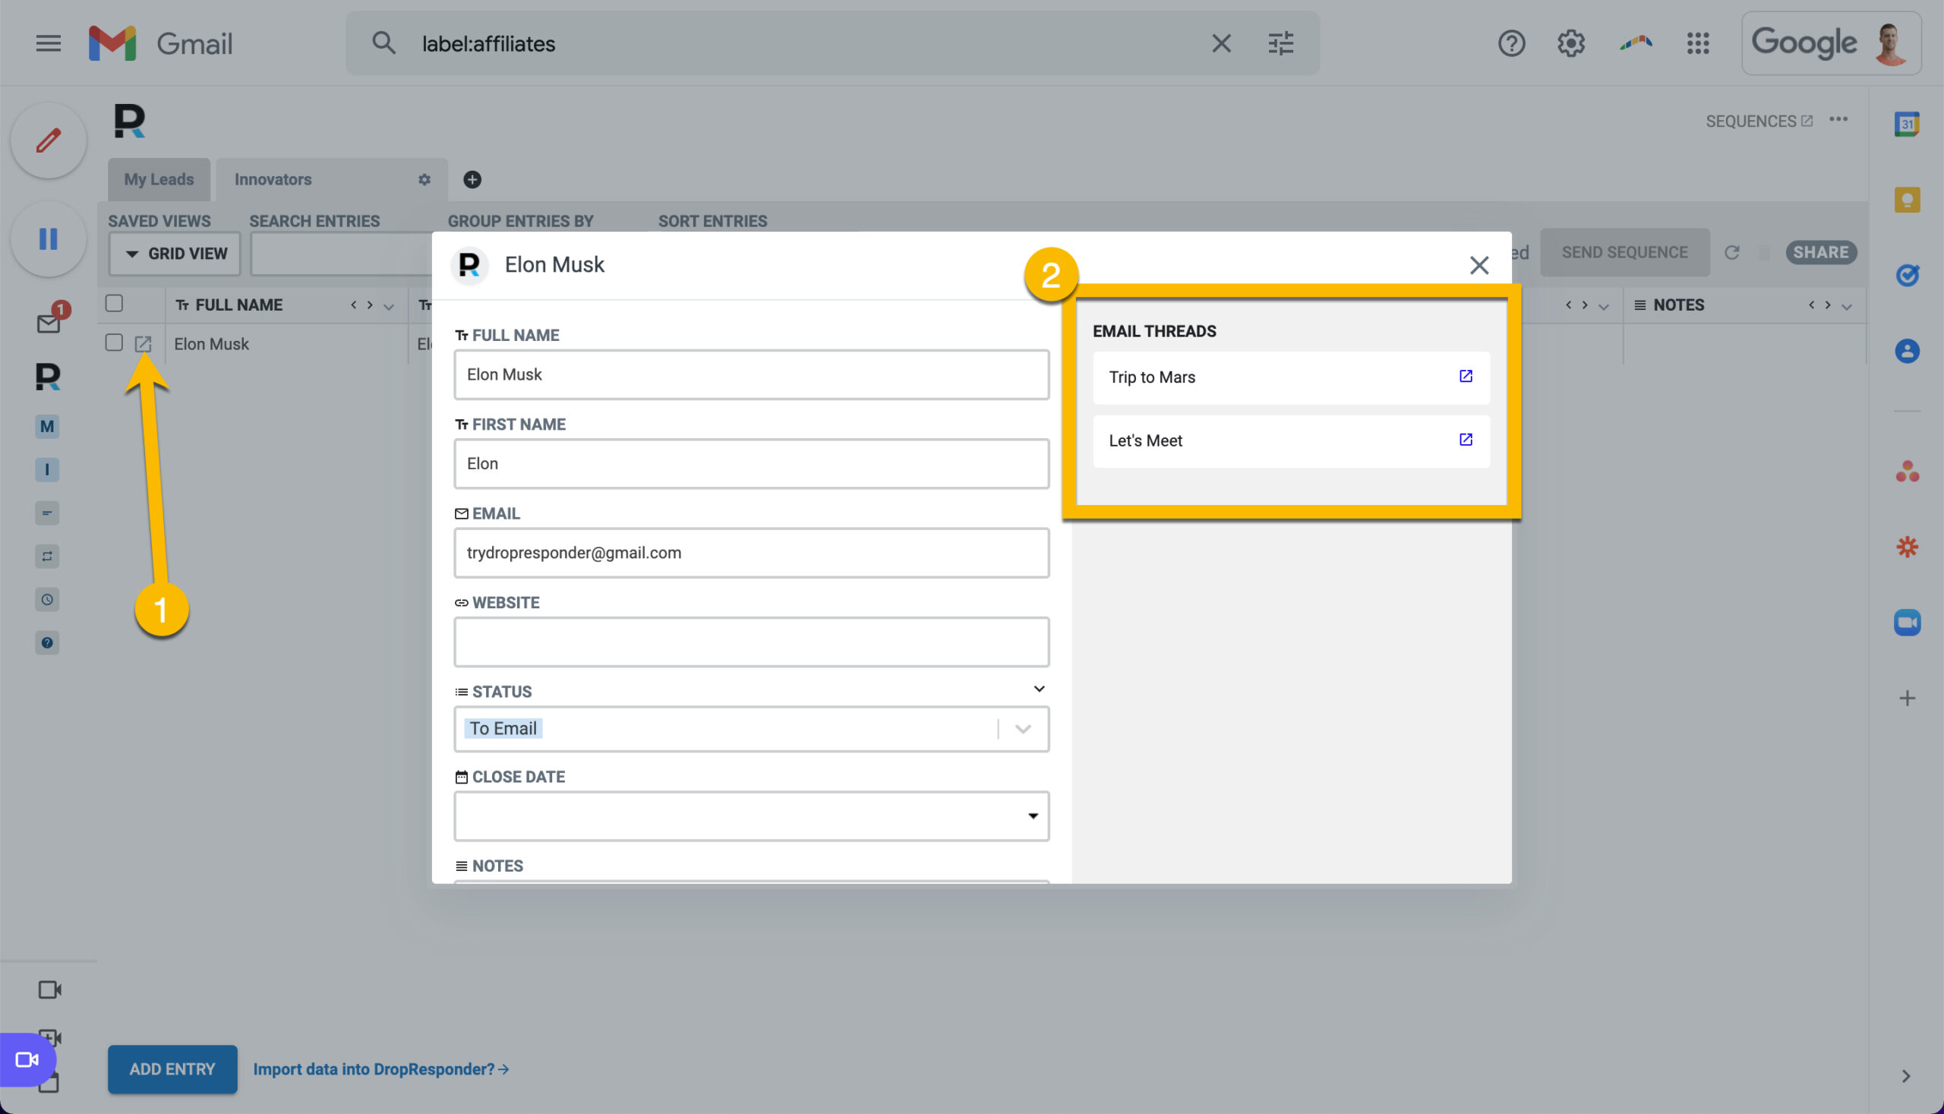Open the GRID VIEW saved views dropdown
1944x1114 pixels.
tap(175, 254)
